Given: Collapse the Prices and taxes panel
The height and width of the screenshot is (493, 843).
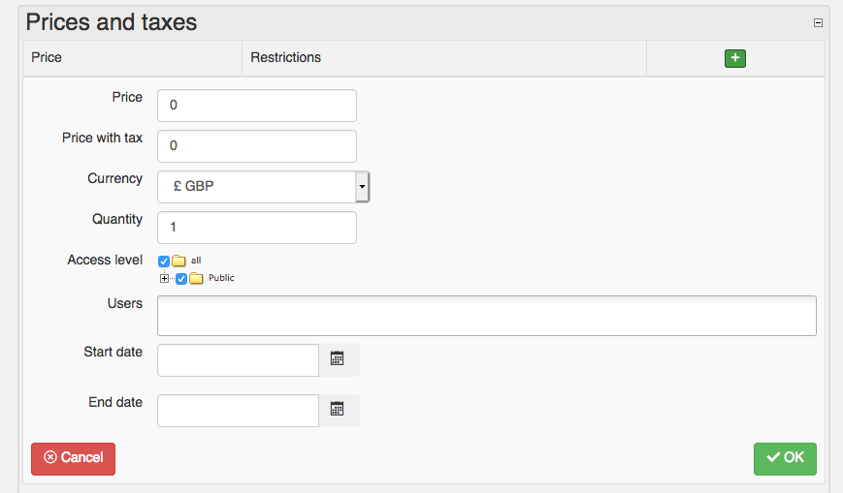Looking at the screenshot, I should pyautogui.click(x=818, y=23).
